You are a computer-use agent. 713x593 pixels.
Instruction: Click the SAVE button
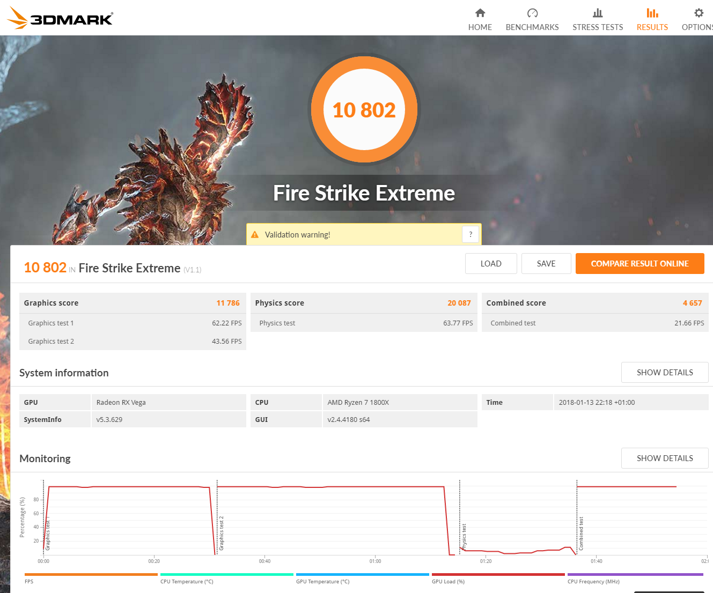[x=546, y=264]
